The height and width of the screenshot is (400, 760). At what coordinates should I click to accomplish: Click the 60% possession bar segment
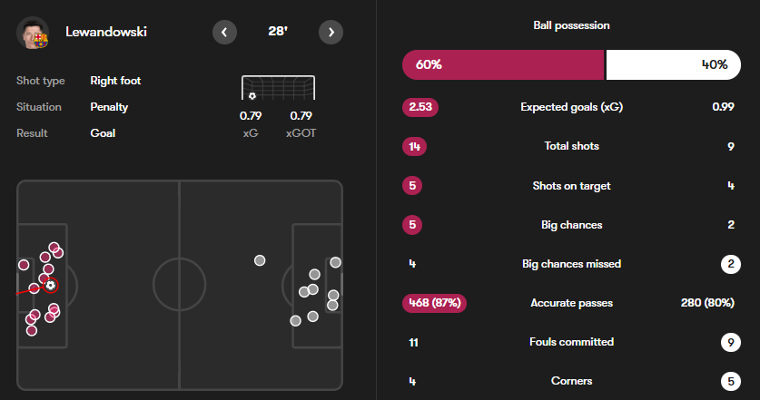pyautogui.click(x=503, y=65)
